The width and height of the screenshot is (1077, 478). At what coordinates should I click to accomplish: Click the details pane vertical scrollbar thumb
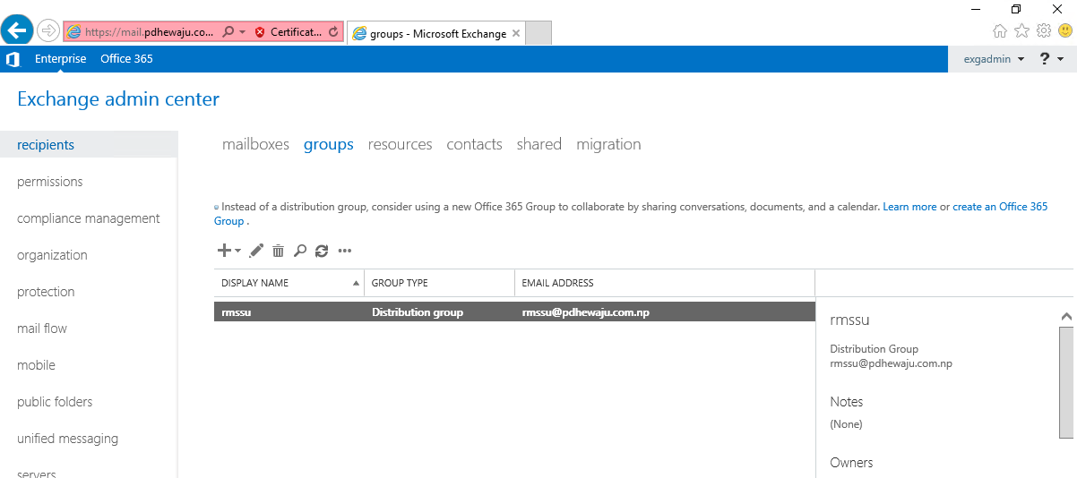point(1066,382)
